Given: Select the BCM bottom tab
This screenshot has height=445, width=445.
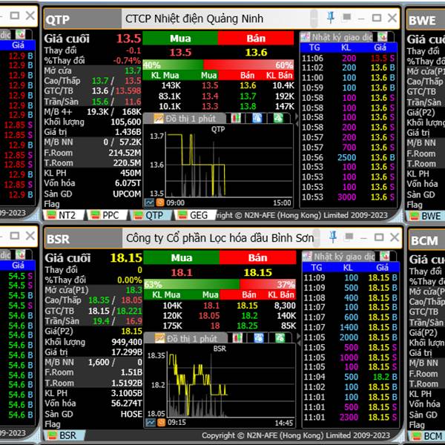Looking at the screenshot, I should tap(428, 435).
